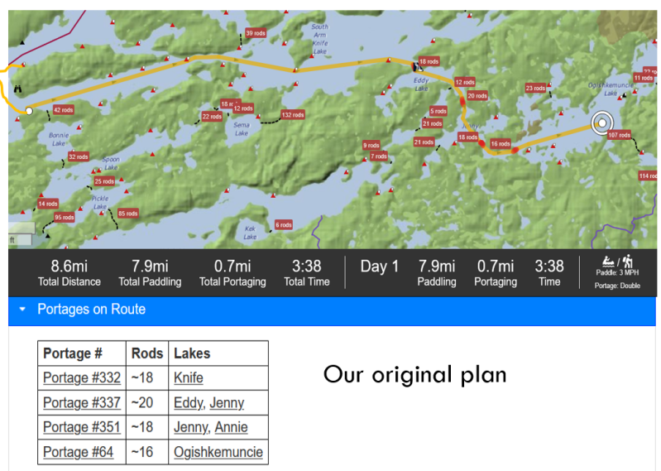Viewport: 661px width, 471px height.
Task: Click the Ogishkemuncie Lake map label
Action: tap(611, 89)
